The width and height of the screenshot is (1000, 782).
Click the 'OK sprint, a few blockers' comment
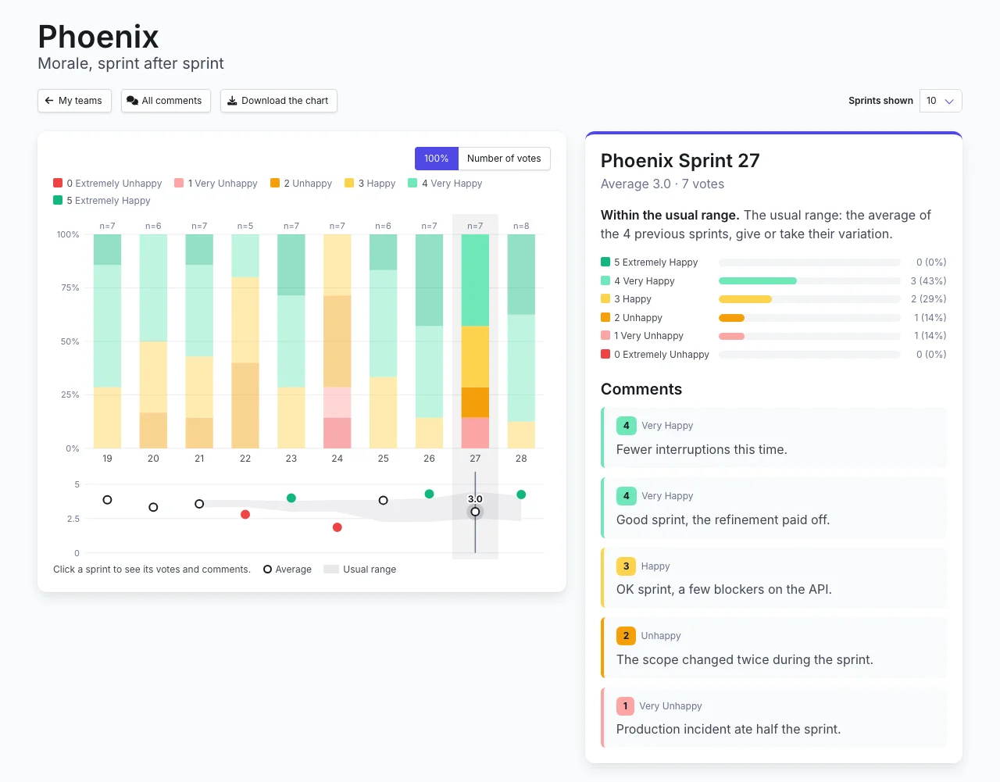coord(773,577)
